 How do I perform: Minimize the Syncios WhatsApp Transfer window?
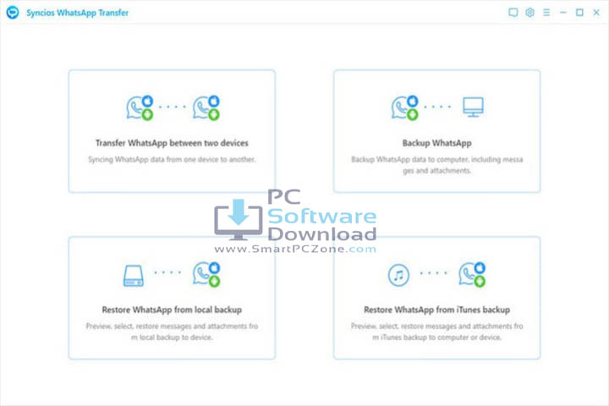563,13
